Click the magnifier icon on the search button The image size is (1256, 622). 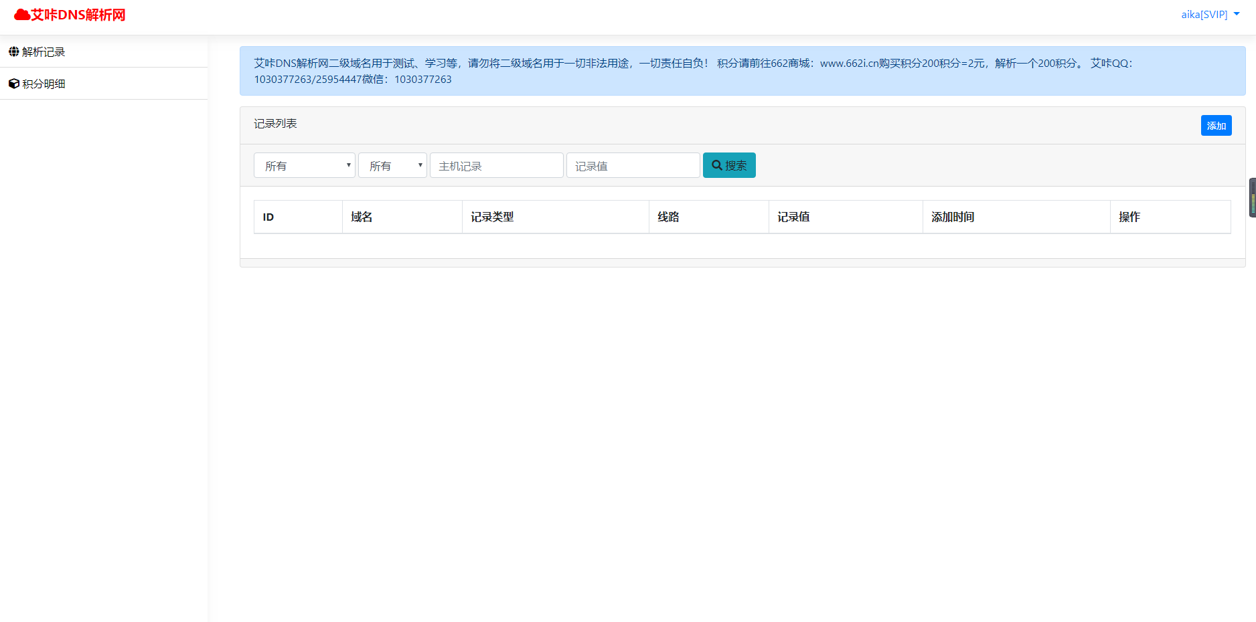[716, 165]
